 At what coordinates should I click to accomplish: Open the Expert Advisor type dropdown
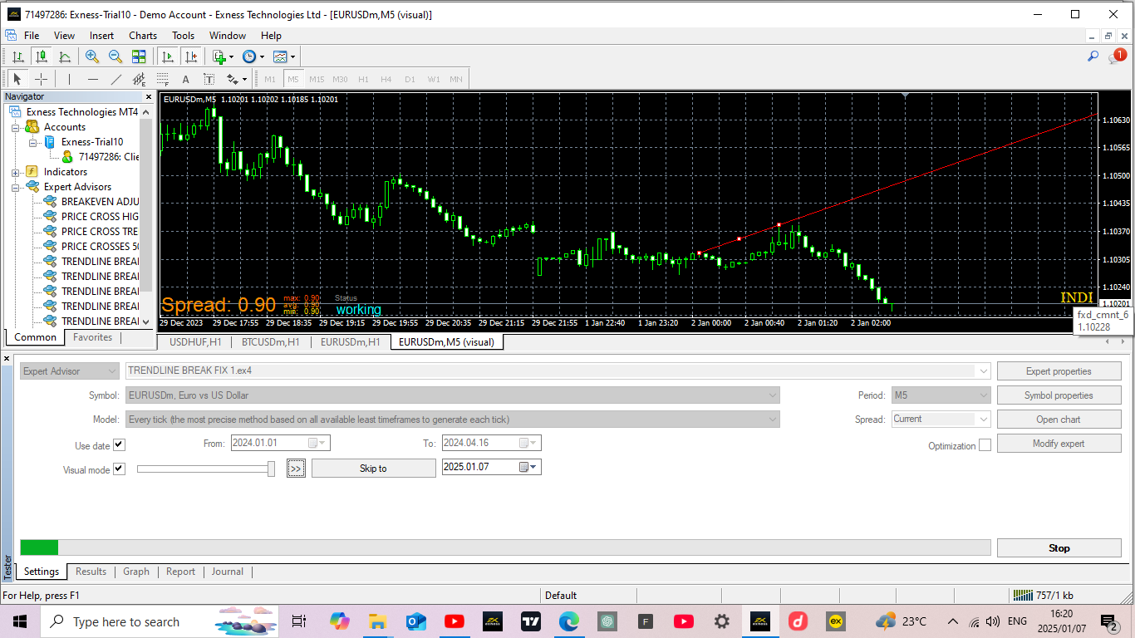(x=70, y=371)
